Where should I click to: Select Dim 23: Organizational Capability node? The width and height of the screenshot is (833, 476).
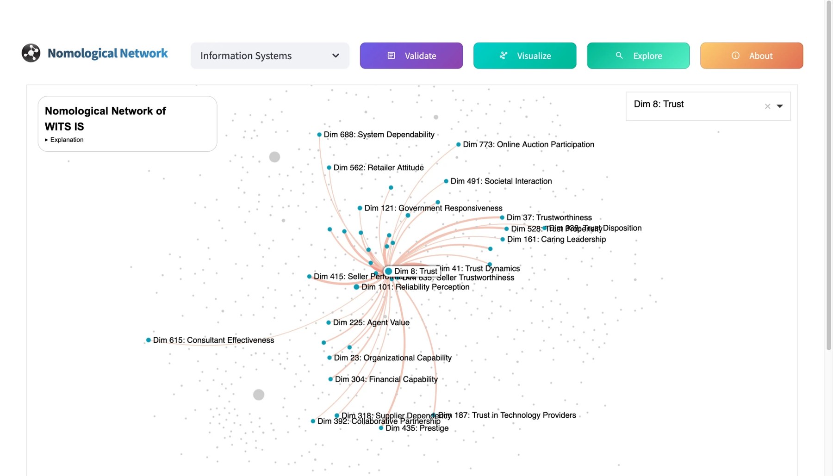329,358
